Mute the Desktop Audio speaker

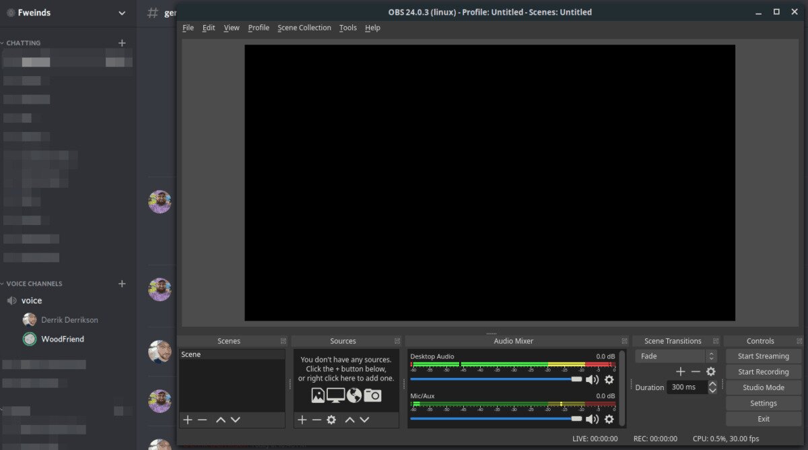[x=592, y=380]
